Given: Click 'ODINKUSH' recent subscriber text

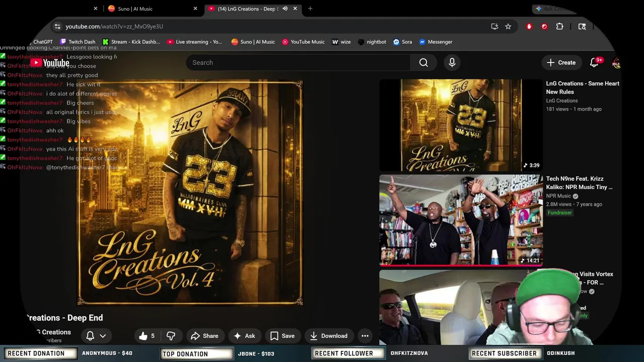Looking at the screenshot, I should pos(560,353).
